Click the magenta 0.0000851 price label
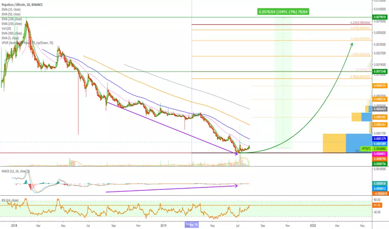389x229 pixels. pyautogui.click(x=380, y=154)
